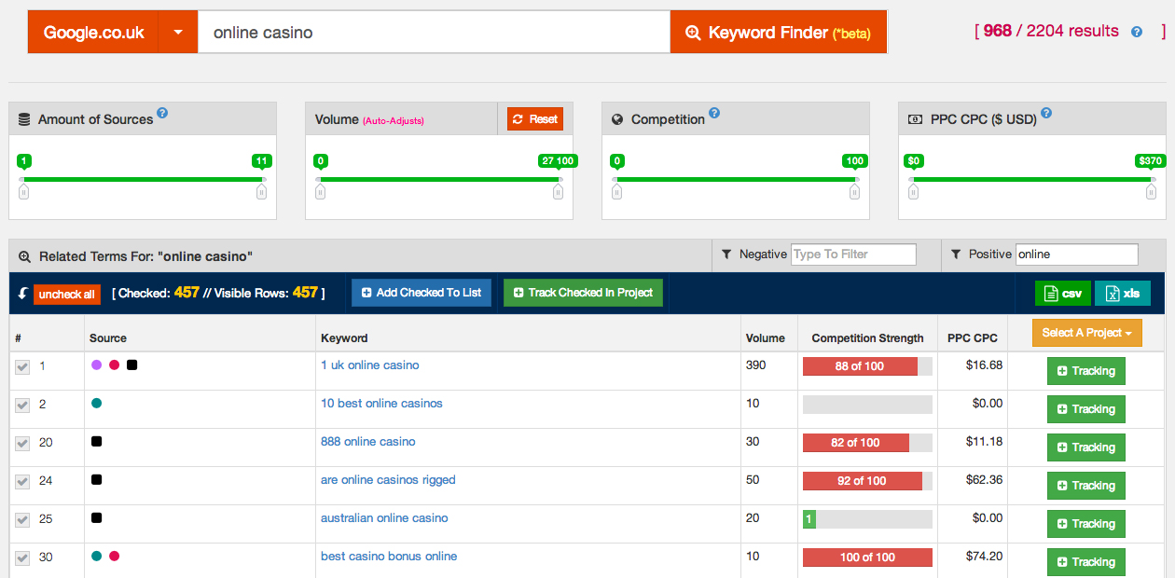
Task: Export results with the xls icon button
Action: click(x=1122, y=293)
